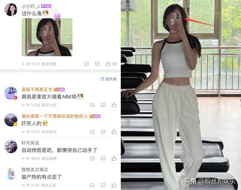Open the 按热度 sort dropdown
This screenshot has width=241, height=190.
[x=108, y=79]
